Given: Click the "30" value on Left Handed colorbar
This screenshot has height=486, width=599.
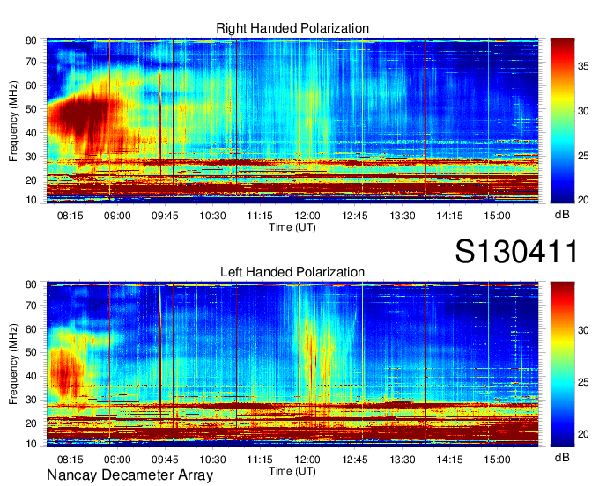Looking at the screenshot, I should 583,330.
